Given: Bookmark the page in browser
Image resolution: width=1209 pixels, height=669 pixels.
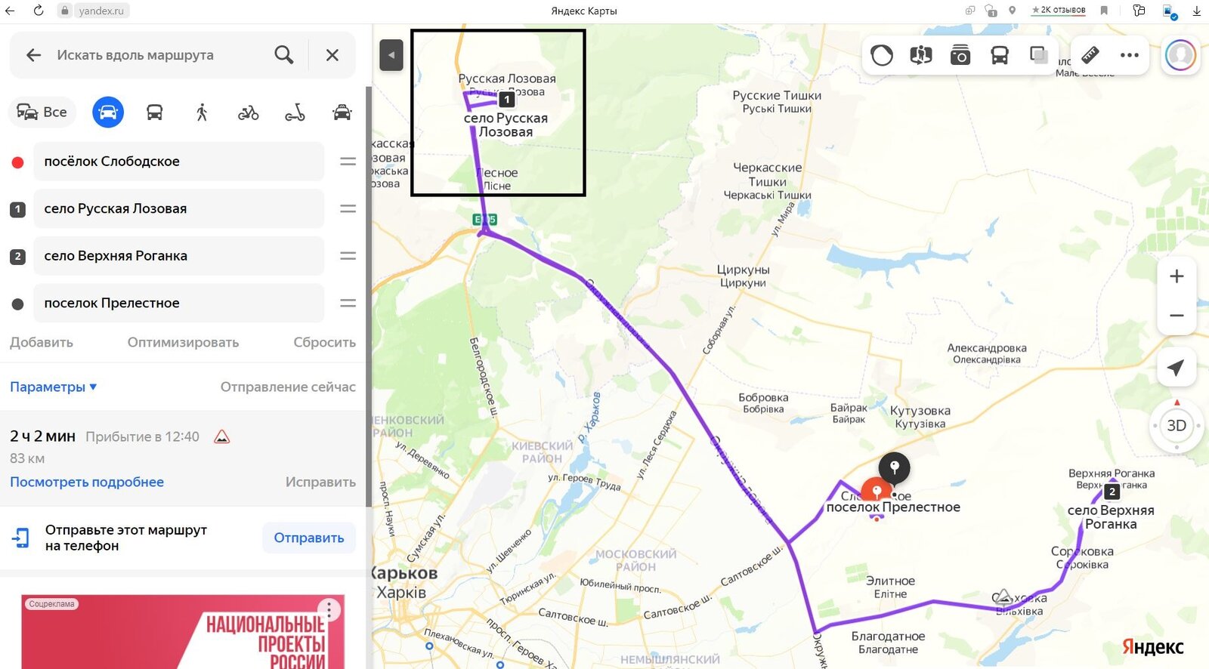Looking at the screenshot, I should point(1104,11).
